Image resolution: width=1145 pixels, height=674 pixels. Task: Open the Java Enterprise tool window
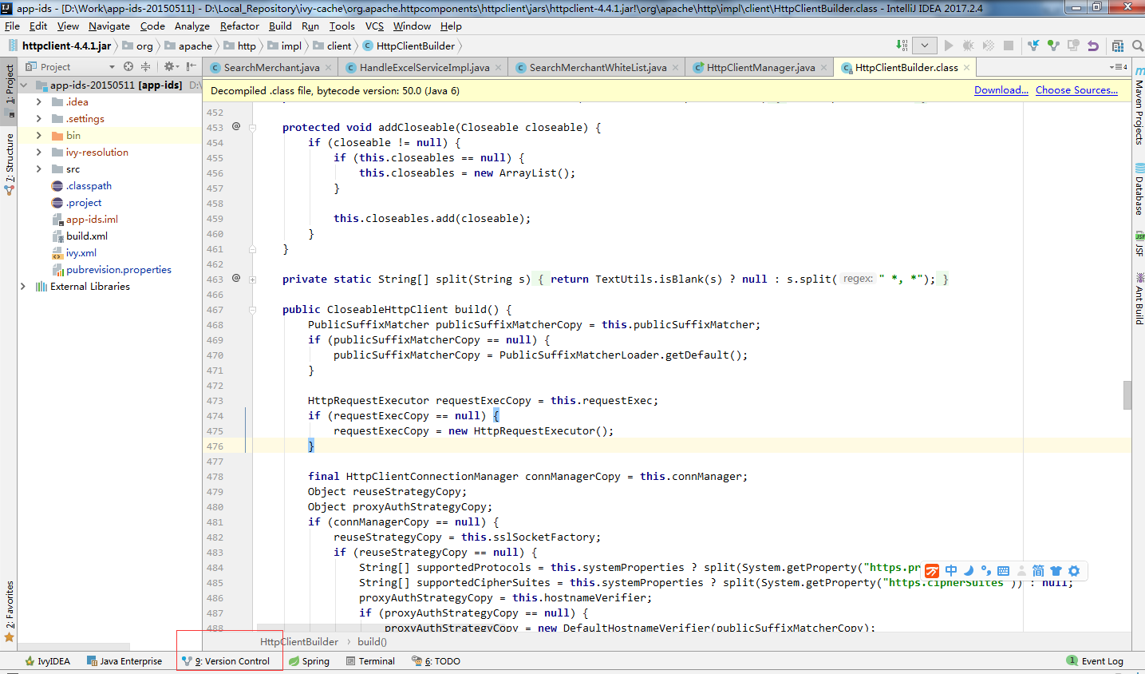(x=124, y=661)
